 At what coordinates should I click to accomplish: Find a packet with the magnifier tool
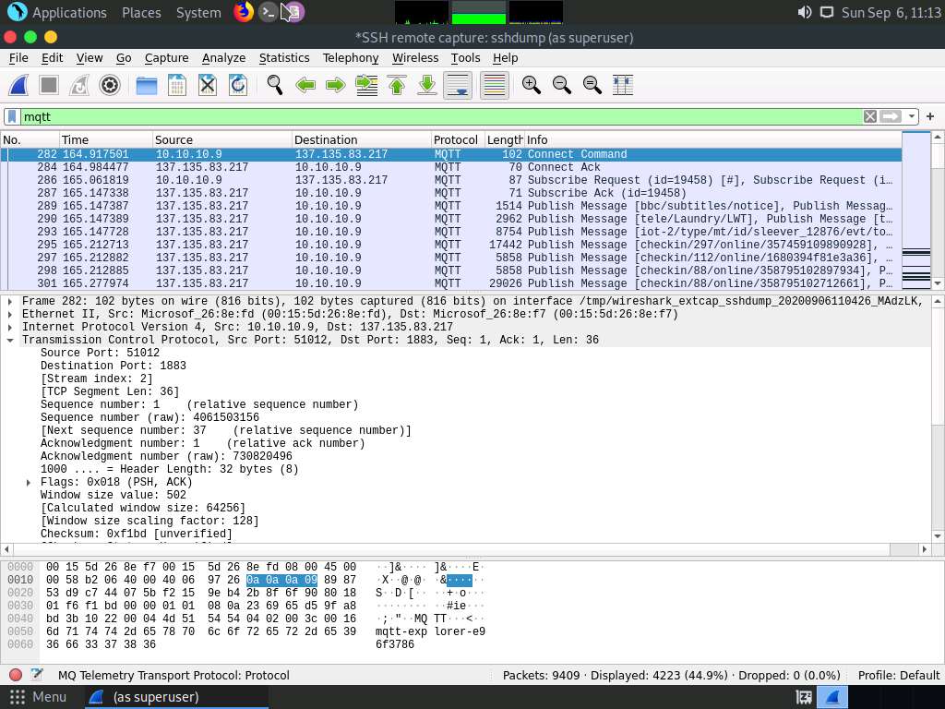pos(274,85)
